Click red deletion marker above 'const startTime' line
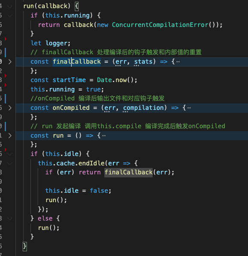 [x=6, y=76]
